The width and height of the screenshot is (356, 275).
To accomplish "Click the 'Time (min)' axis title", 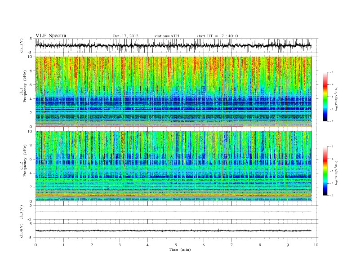I will point(180,249).
